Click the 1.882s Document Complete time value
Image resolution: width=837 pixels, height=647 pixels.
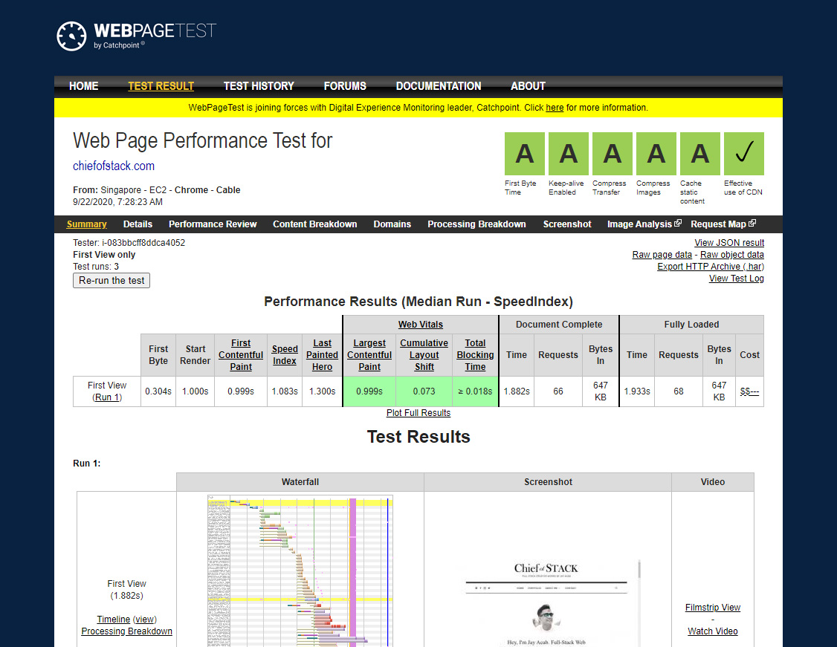pyautogui.click(x=516, y=391)
